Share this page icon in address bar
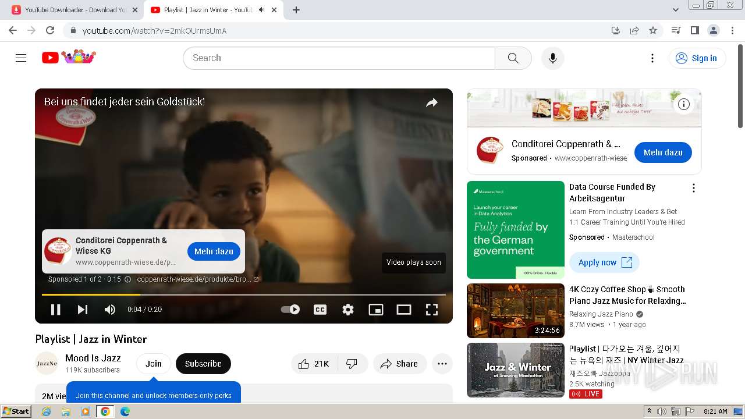 pyautogui.click(x=634, y=30)
